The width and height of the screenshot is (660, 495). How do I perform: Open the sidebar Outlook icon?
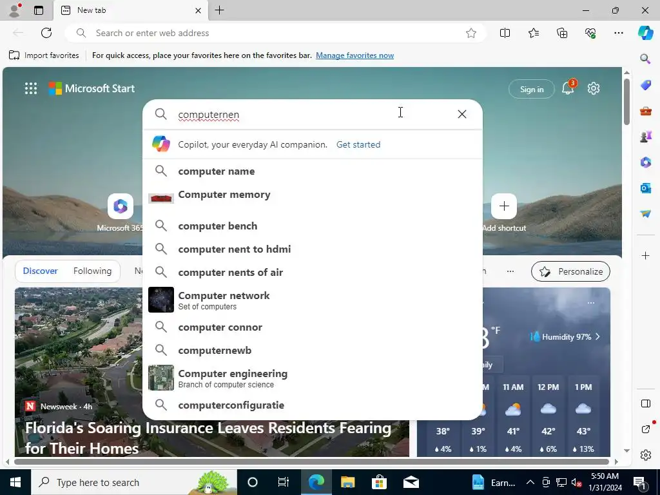(645, 188)
